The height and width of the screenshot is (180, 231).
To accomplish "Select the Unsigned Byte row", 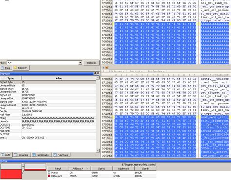I will coord(48,85).
